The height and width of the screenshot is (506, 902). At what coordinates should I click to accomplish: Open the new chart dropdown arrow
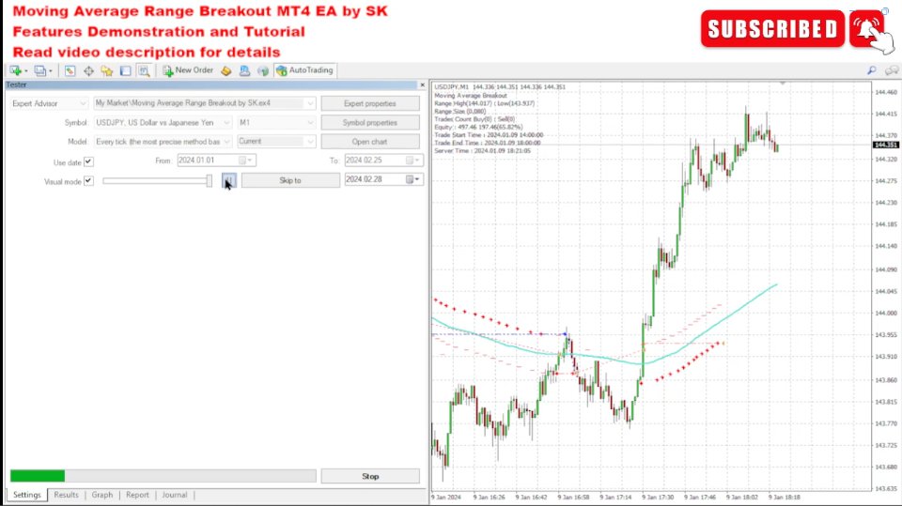click(x=26, y=70)
